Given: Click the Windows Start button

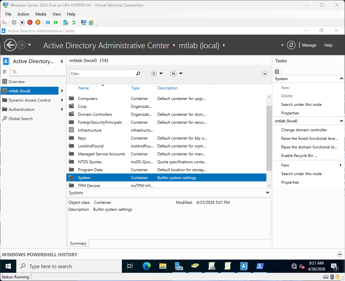Looking at the screenshot, I should point(8,266).
